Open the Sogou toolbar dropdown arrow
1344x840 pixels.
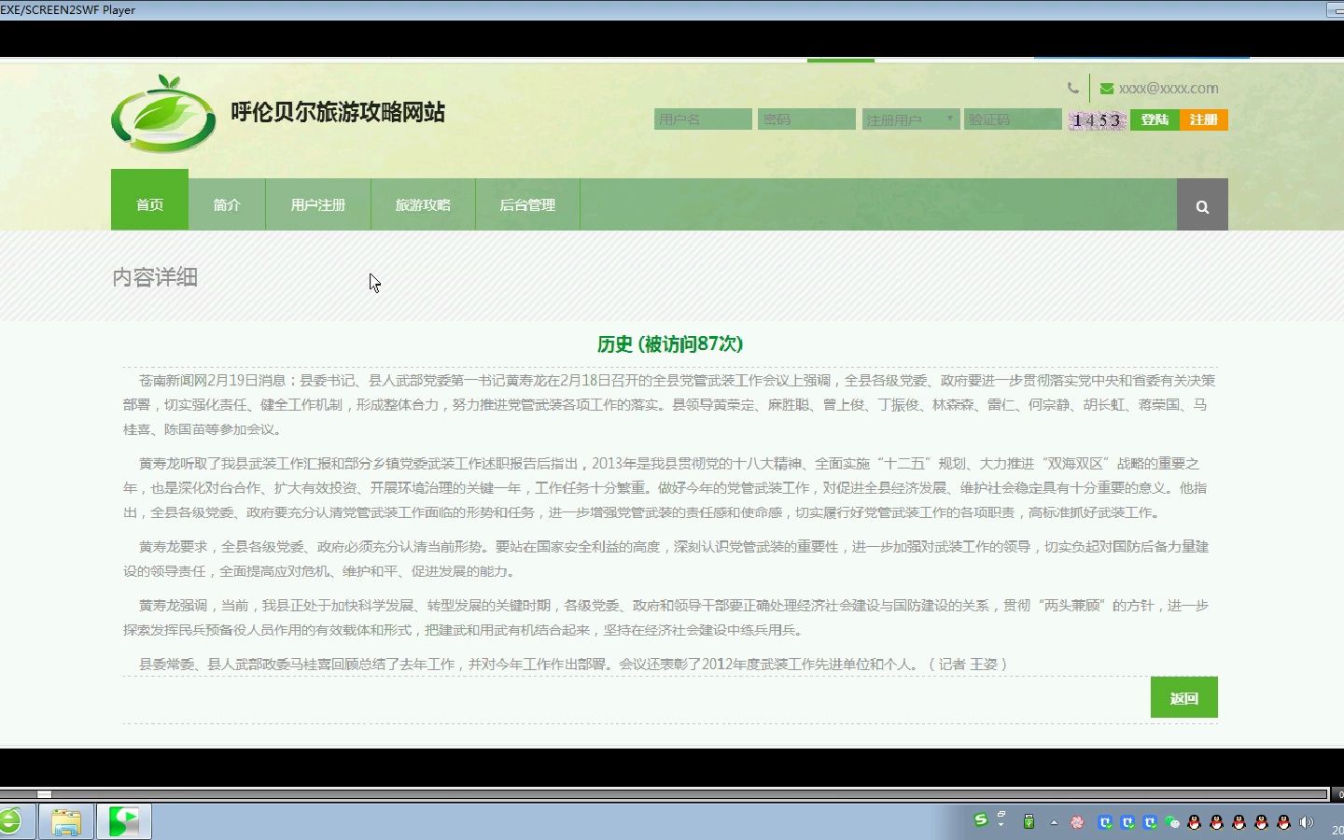(x=1001, y=824)
